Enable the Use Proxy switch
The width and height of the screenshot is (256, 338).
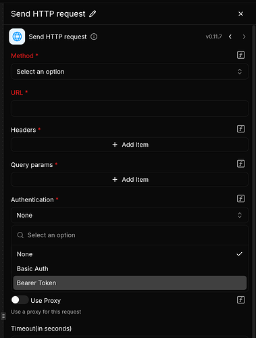click(x=20, y=300)
